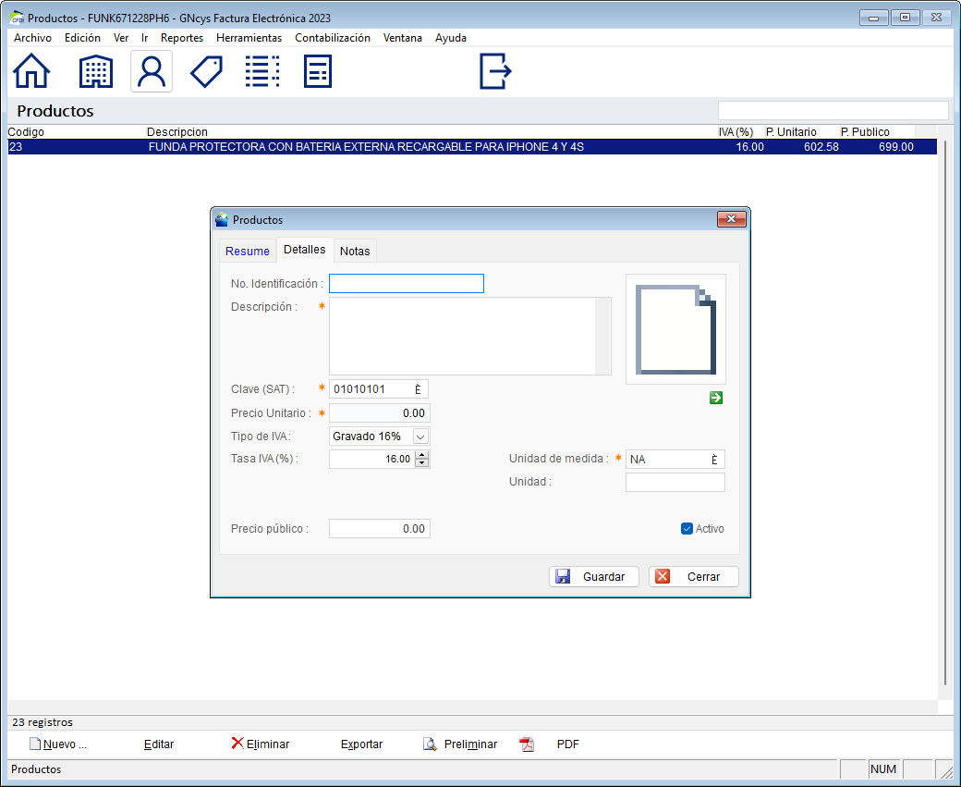This screenshot has height=787, width=961.
Task: Open the Ver menu
Action: [x=121, y=37]
